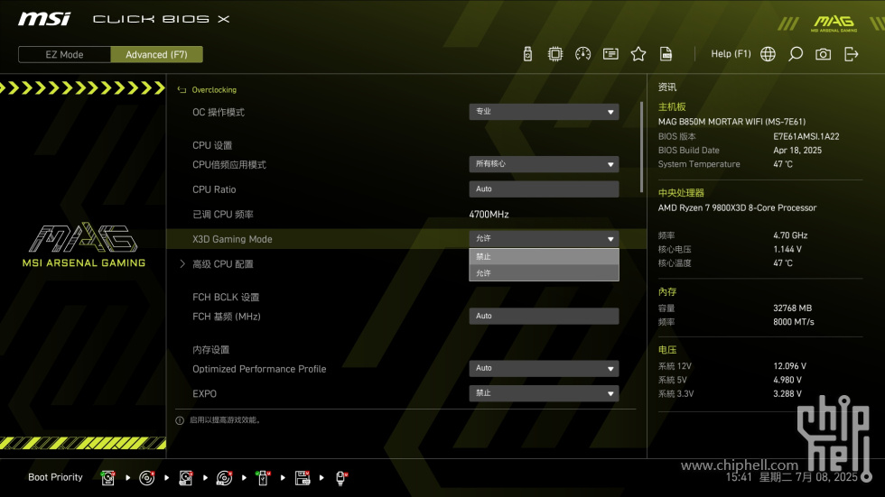
Task: Select the USB hard disk boot device icon
Action: [x=186, y=478]
